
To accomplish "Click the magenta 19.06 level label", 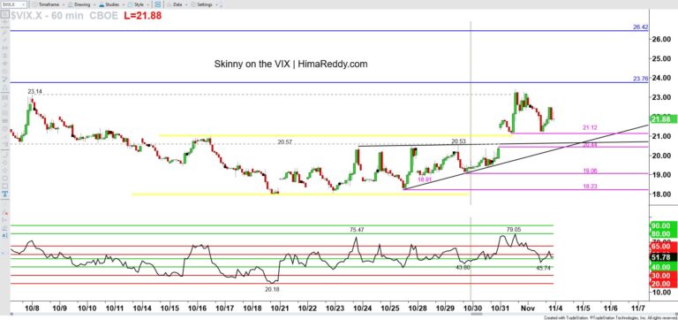I will [590, 171].
